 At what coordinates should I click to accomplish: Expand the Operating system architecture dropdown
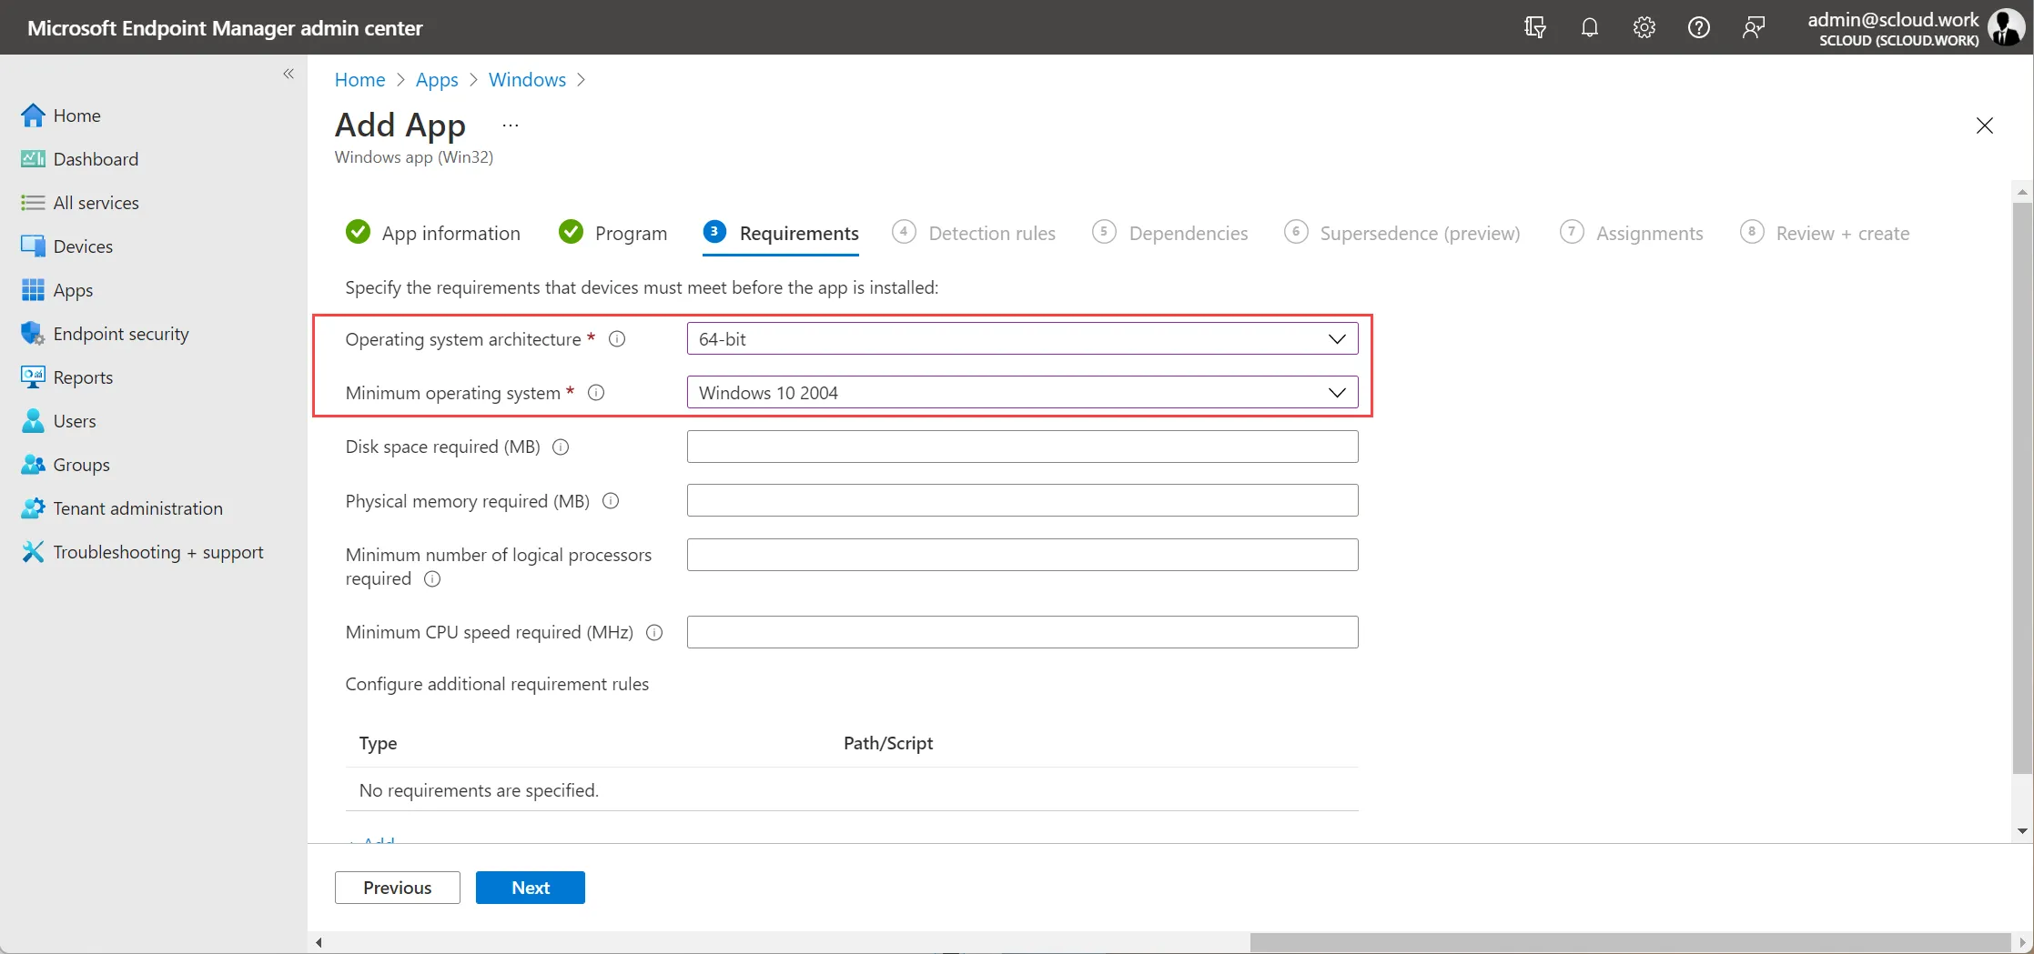(1022, 339)
